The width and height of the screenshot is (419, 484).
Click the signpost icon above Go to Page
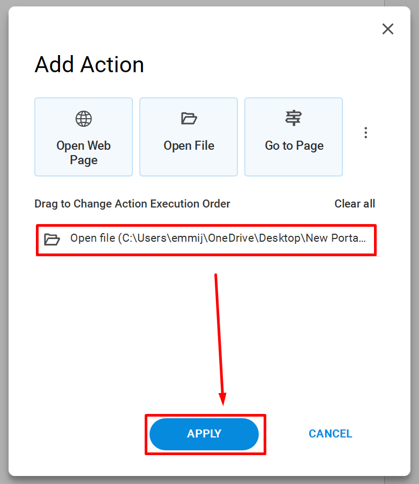click(x=293, y=118)
